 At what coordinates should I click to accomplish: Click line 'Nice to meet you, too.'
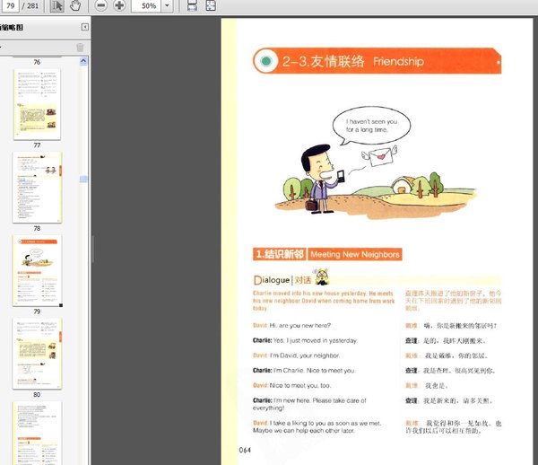tap(300, 385)
